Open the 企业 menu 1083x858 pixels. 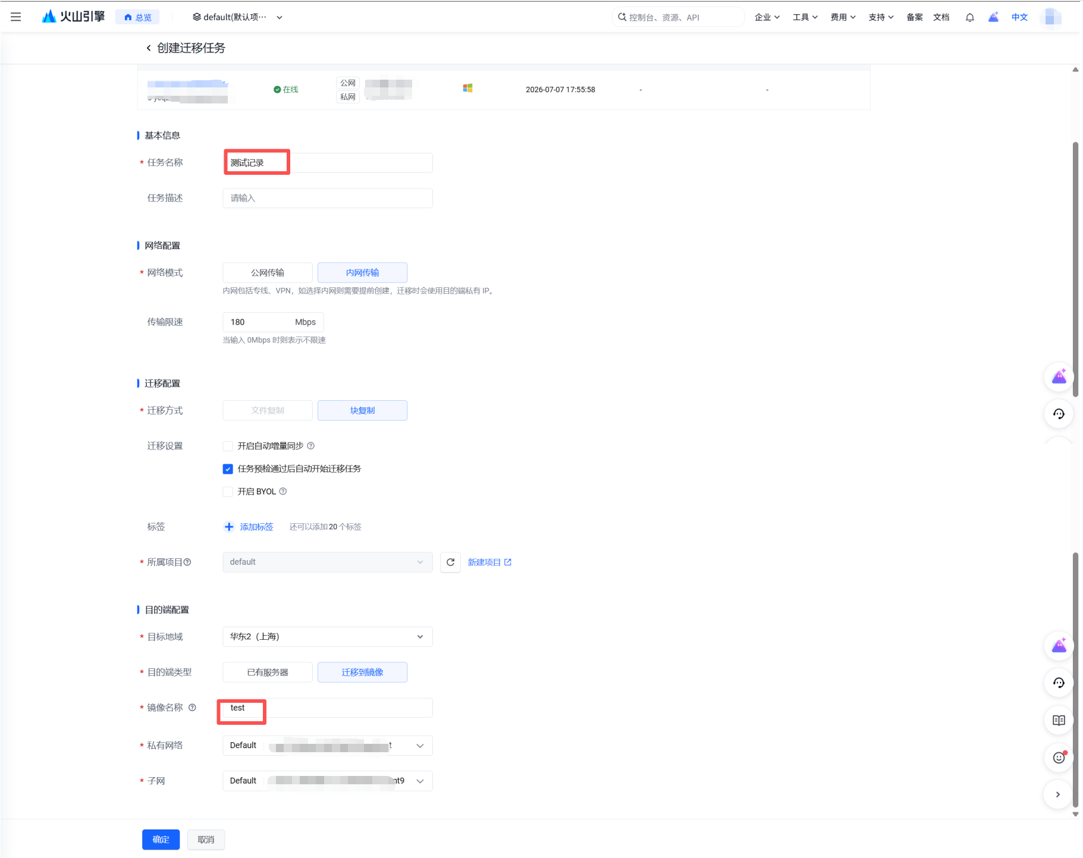(767, 17)
